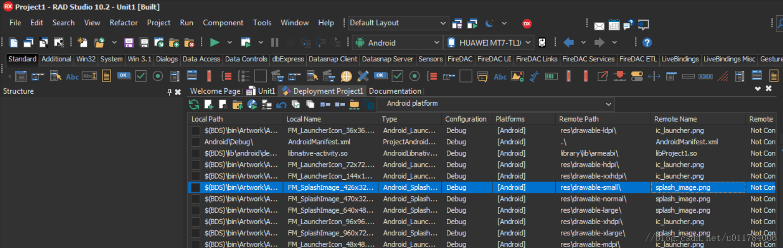This screenshot has height=248, width=783.
Task: Open the File menu
Action: coord(15,23)
